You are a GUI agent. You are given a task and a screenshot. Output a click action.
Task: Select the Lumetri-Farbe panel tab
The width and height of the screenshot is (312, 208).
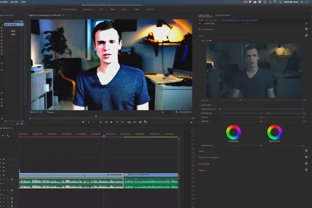204,15
